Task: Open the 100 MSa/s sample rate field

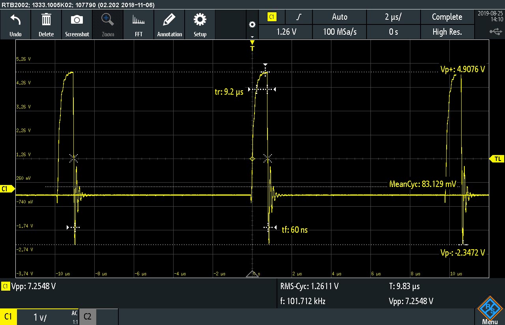Action: 340,32
